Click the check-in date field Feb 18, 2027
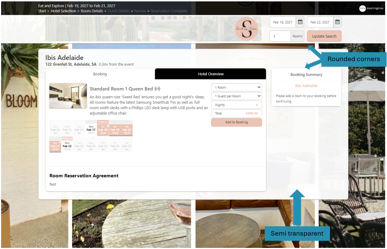387x249 pixels. 283,22
